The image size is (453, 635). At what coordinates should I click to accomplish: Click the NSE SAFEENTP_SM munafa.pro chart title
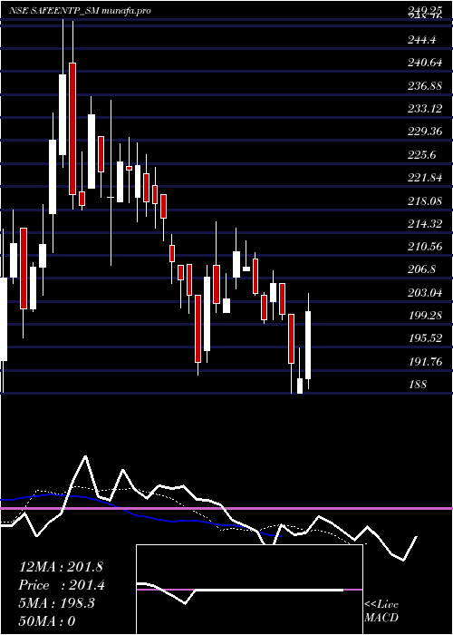tap(80, 11)
